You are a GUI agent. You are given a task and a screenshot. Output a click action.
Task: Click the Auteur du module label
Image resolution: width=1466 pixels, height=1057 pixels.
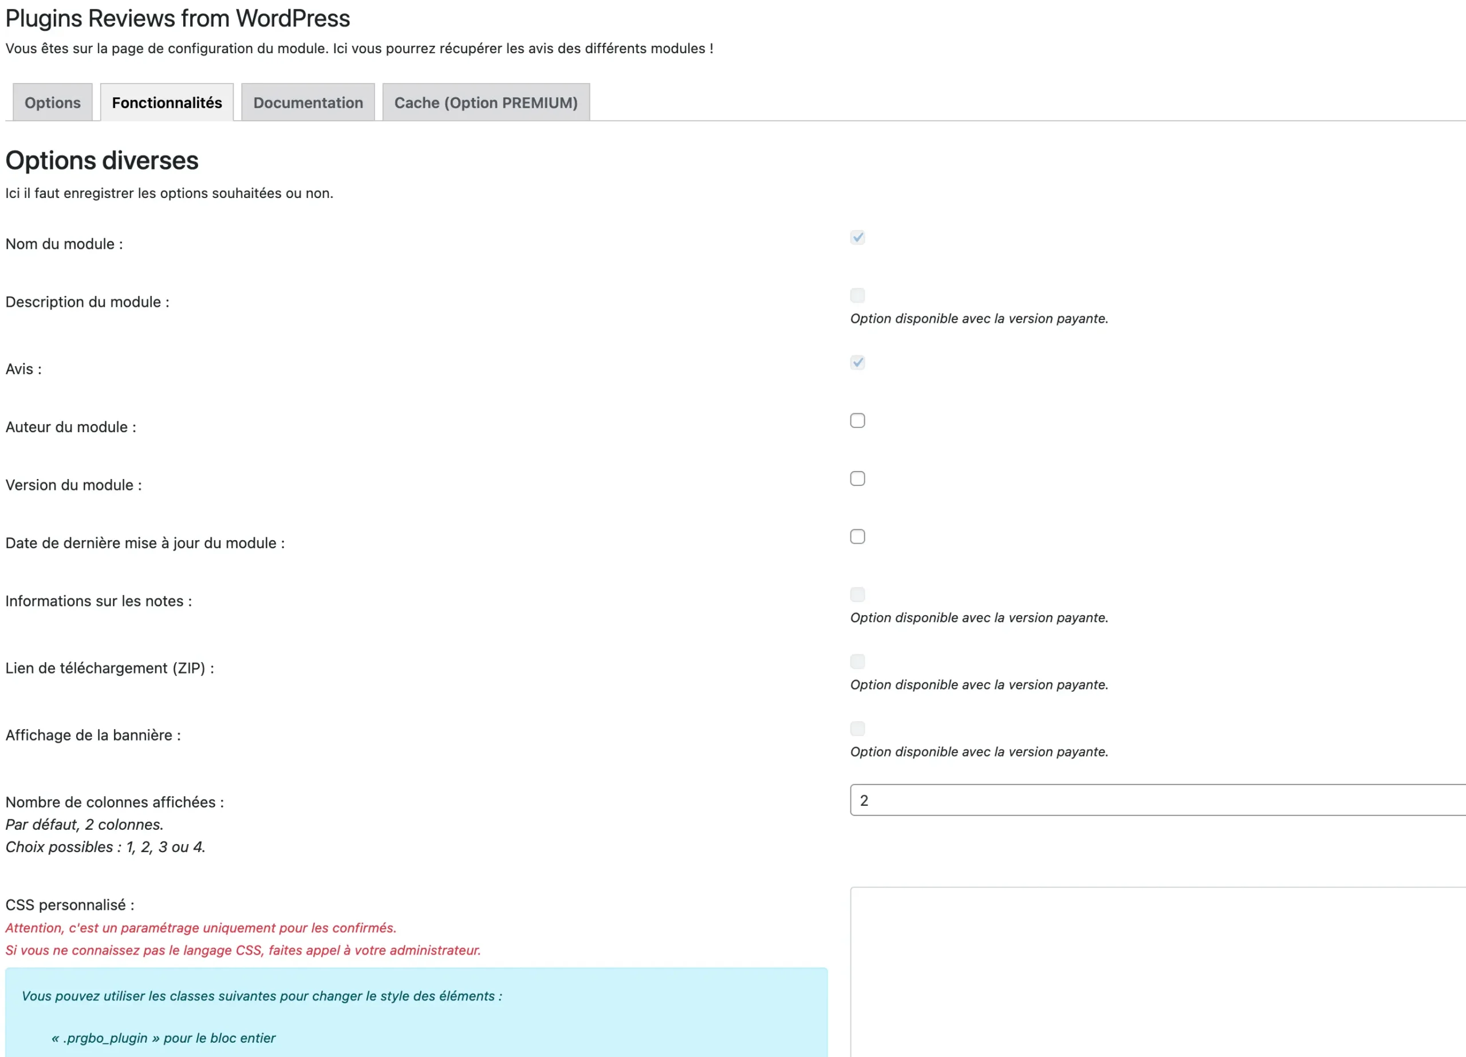pos(70,427)
